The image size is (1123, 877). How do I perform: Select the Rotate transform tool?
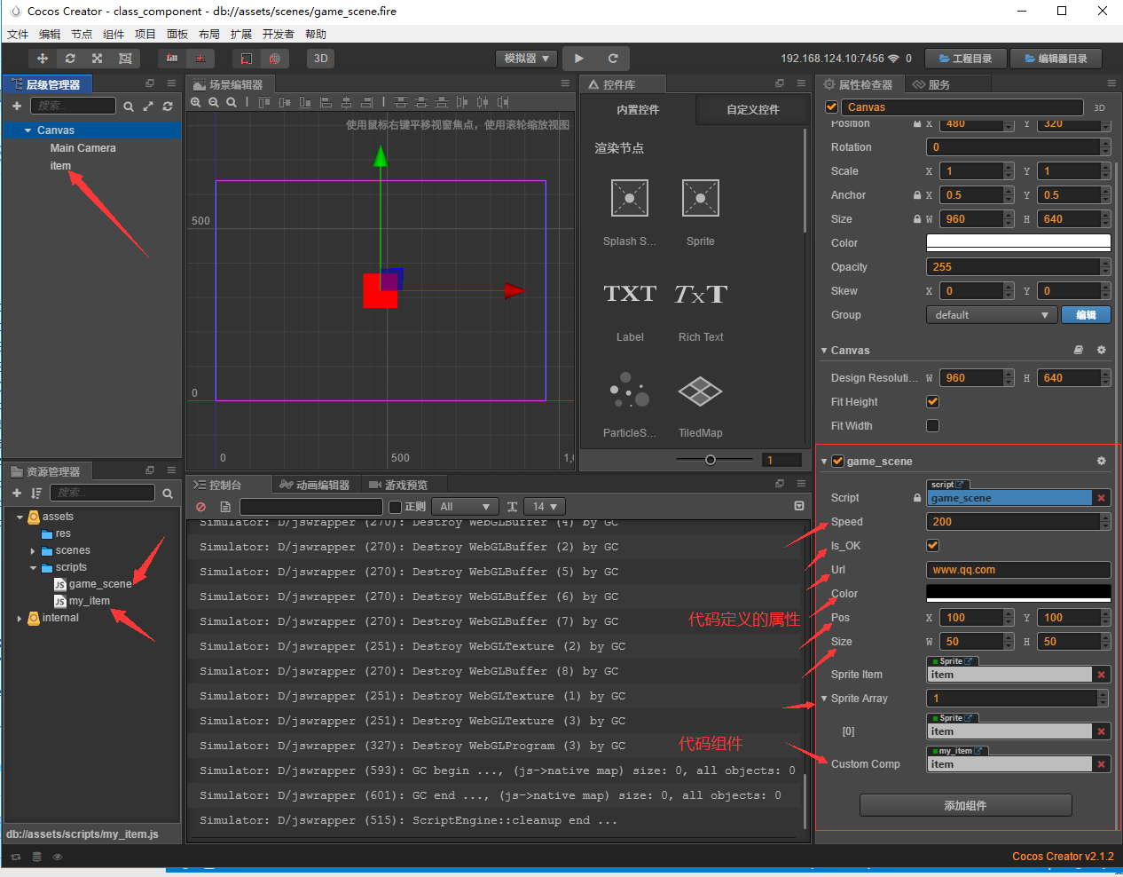70,58
